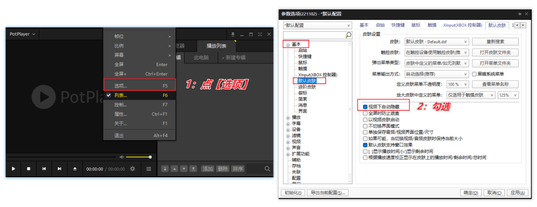Screen dimensions: 537x207
Task: Click search magnifier in options dialog
Action: pos(348,35)
